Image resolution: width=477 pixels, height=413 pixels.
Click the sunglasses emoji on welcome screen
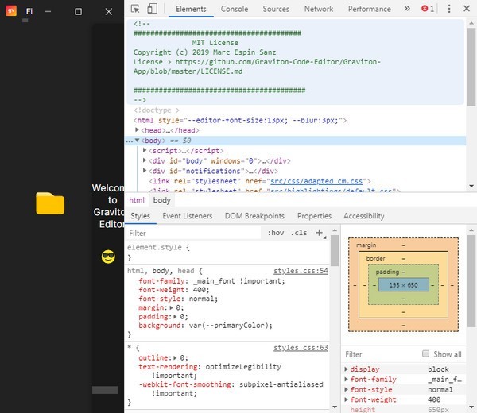[x=109, y=257]
